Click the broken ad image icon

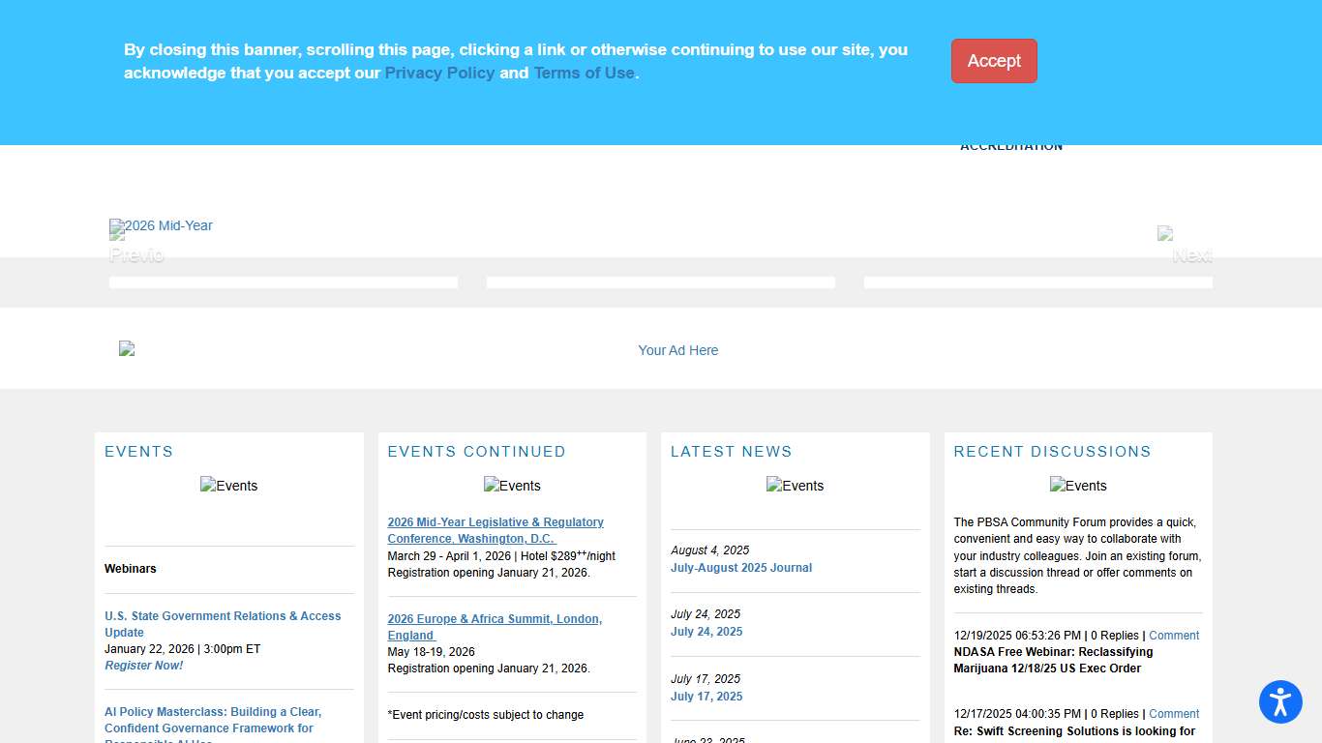pyautogui.click(x=127, y=348)
